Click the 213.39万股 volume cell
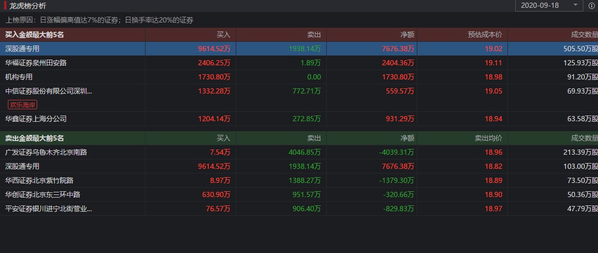 point(580,152)
